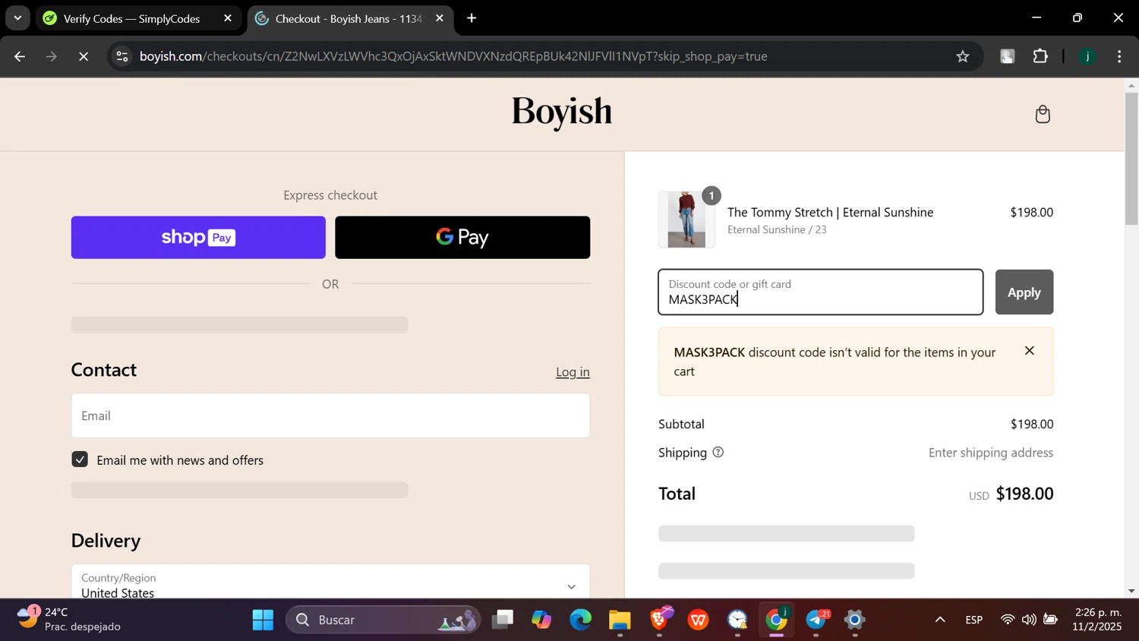Toggle Email me with news and offers
The width and height of the screenshot is (1139, 641).
(x=80, y=459)
